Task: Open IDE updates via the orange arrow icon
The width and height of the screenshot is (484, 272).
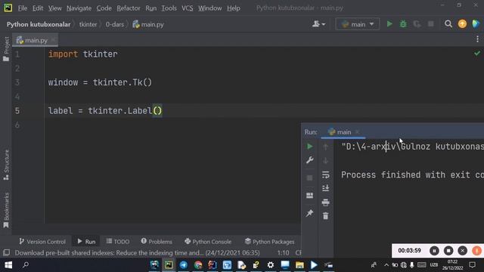Action: point(462,24)
